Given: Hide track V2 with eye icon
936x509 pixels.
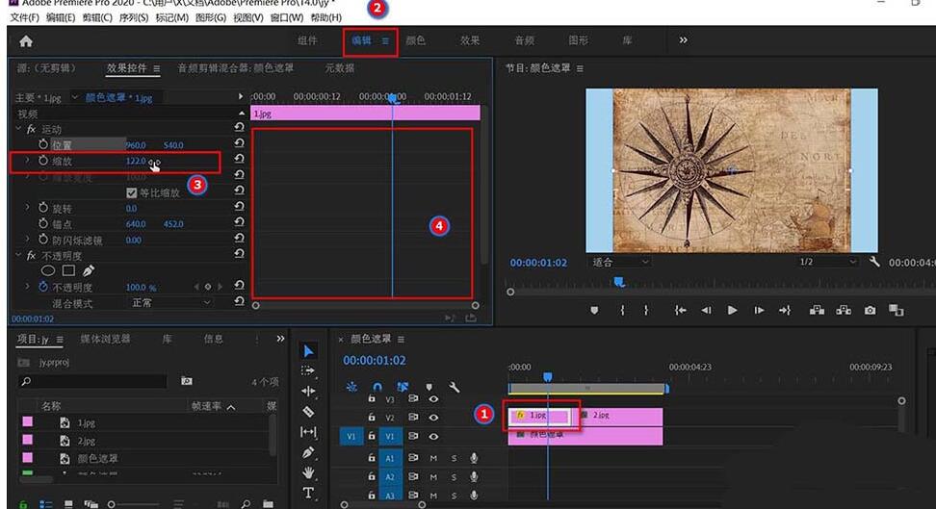Looking at the screenshot, I should (x=433, y=417).
